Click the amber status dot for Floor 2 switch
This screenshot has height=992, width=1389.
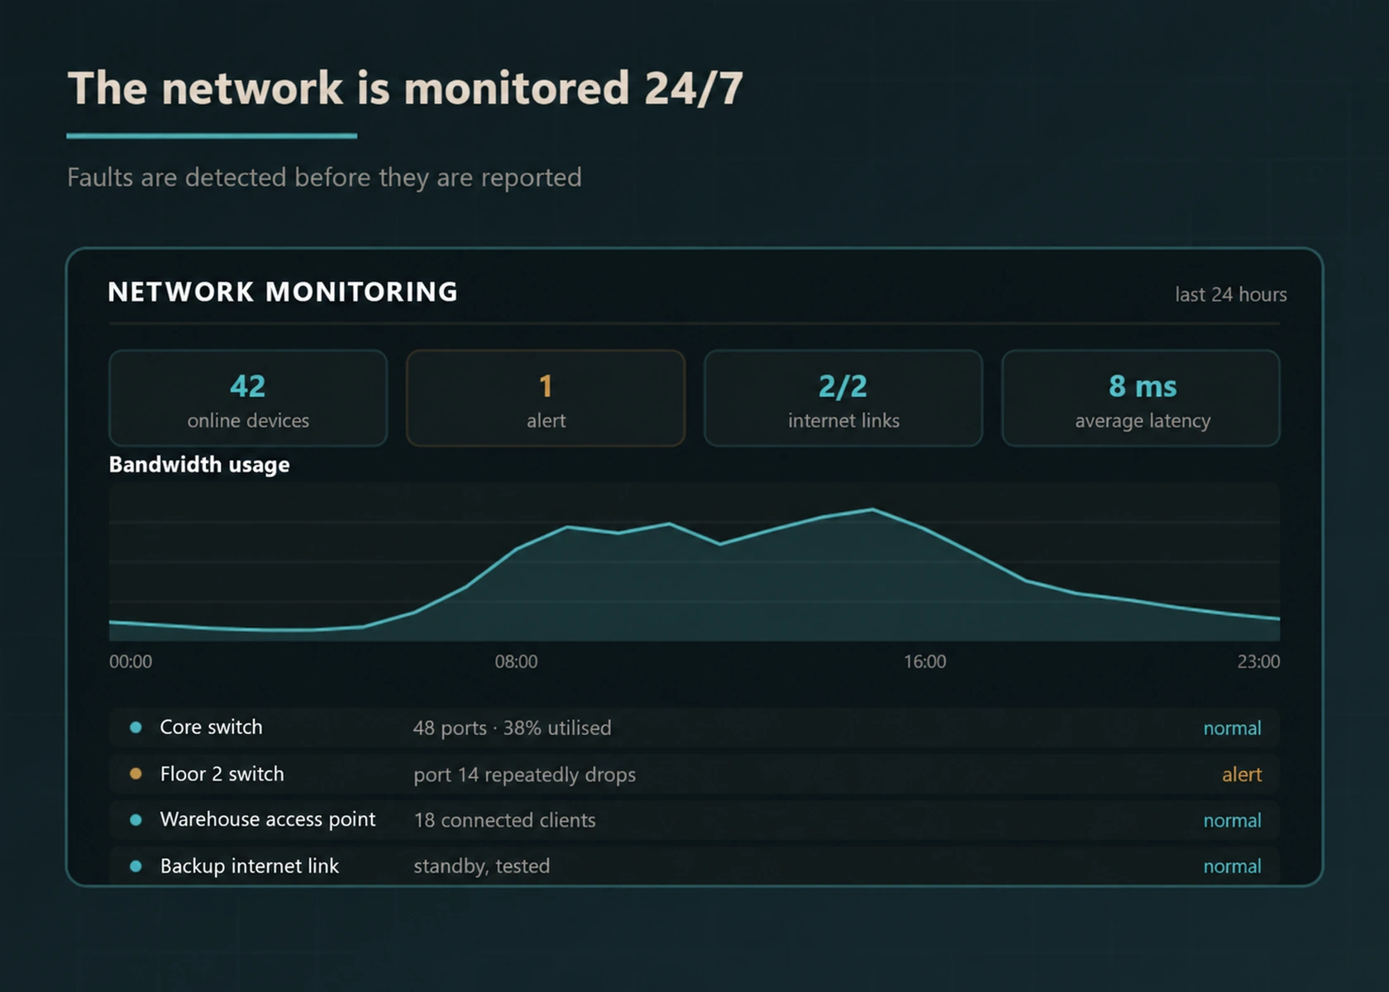tap(136, 774)
